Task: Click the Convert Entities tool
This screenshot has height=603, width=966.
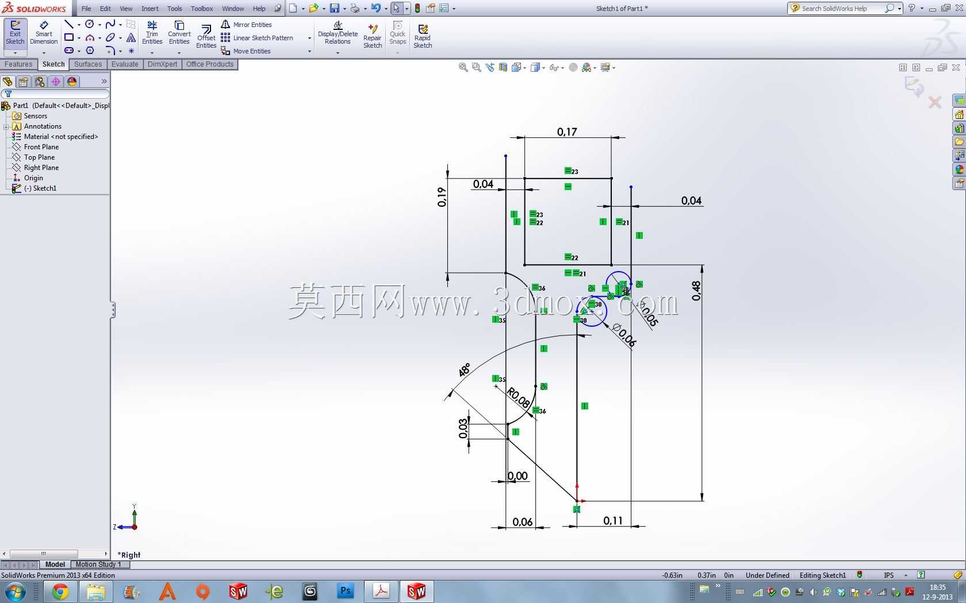Action: (179, 33)
